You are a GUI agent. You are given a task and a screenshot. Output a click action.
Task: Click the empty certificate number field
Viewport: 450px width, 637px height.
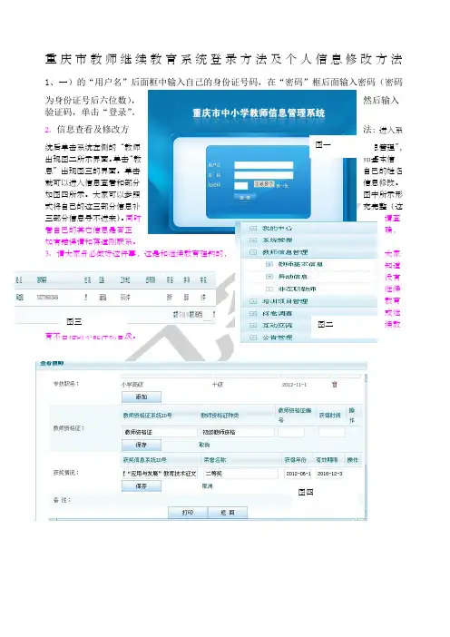[291, 432]
